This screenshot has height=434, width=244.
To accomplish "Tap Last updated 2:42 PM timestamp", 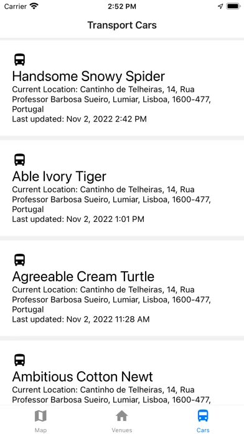I will click(79, 119).
